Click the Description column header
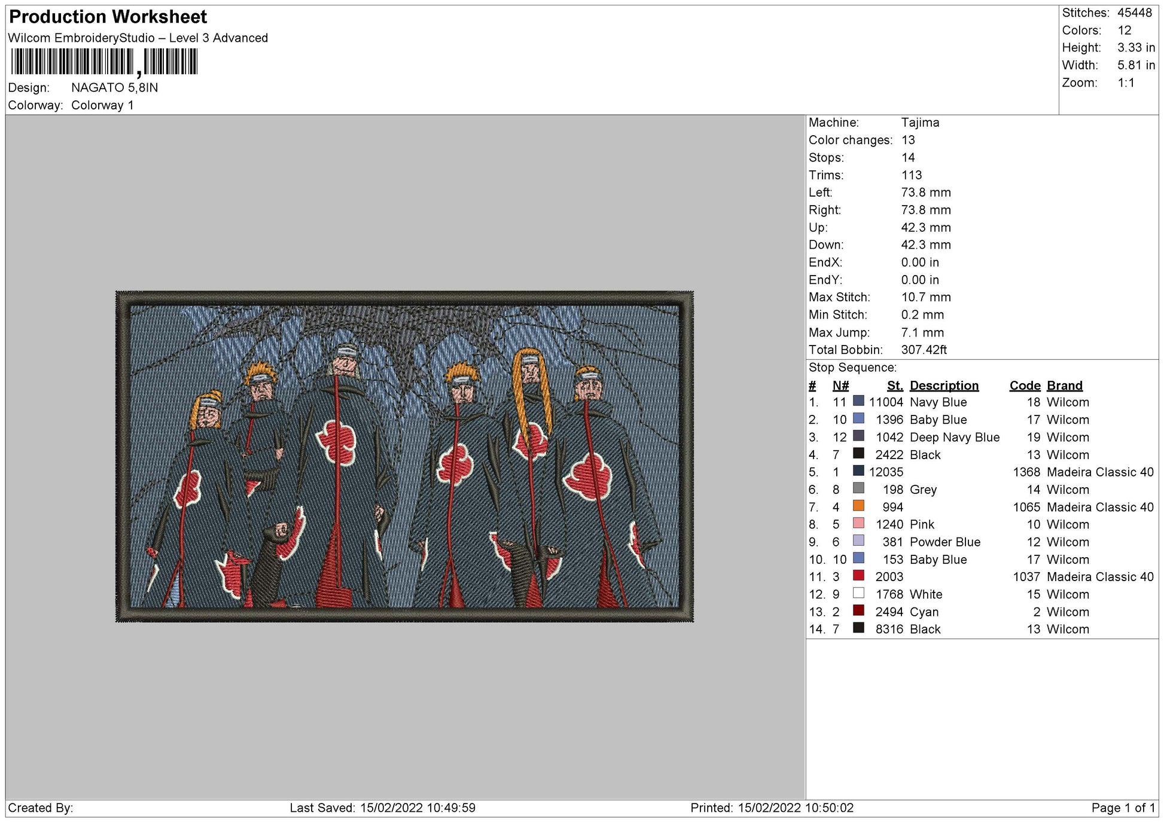The width and height of the screenshot is (1164, 822). point(944,386)
